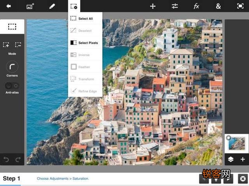Image resolution: width=249 pixels, height=186 pixels.
Task: Tap the back arrow icon
Action: click(9, 6)
